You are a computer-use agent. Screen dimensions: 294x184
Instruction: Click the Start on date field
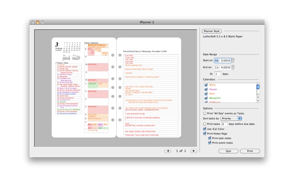223,60
